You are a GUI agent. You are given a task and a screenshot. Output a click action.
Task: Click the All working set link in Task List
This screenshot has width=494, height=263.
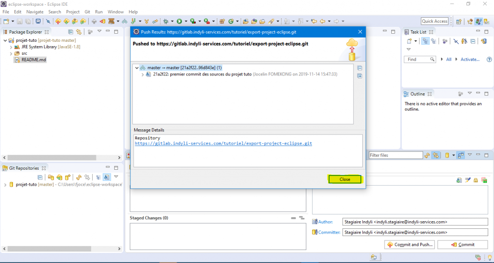point(449,59)
